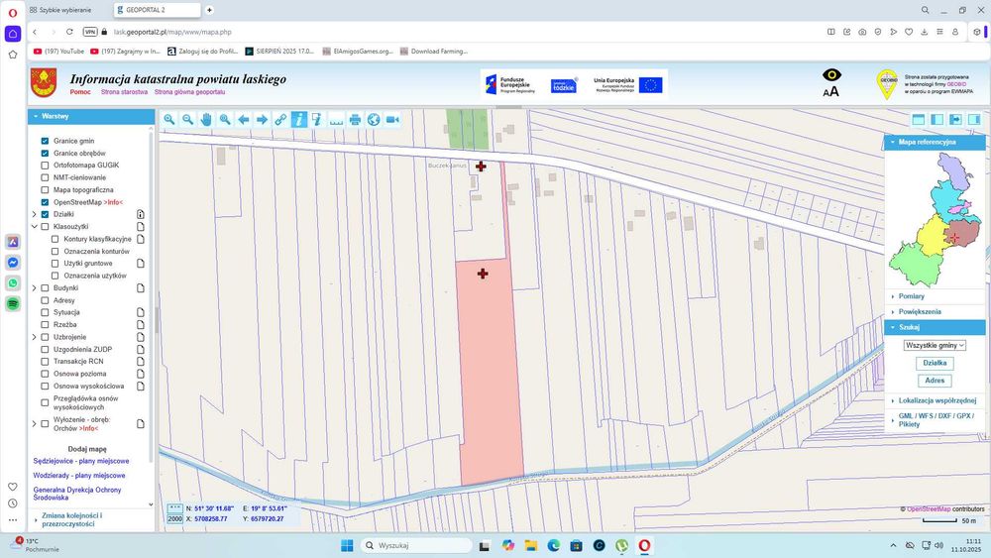The image size is (991, 558).
Task: Open Download Farming bookmark
Action: 433,52
